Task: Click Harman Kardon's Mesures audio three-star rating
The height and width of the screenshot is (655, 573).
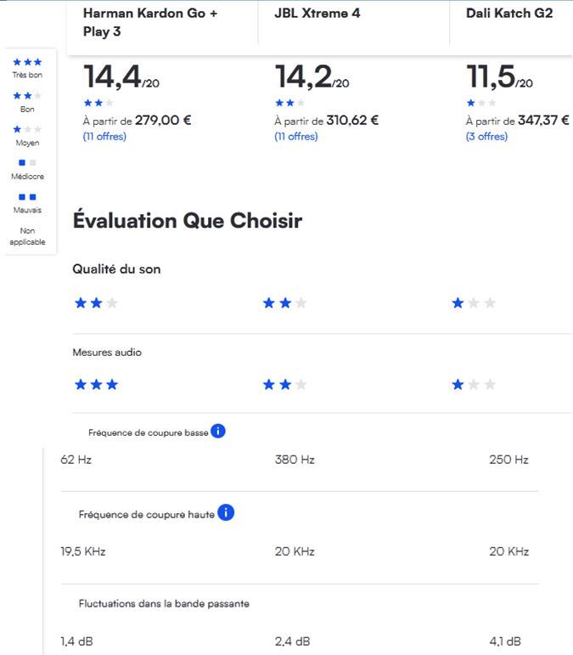Action: coord(96,385)
